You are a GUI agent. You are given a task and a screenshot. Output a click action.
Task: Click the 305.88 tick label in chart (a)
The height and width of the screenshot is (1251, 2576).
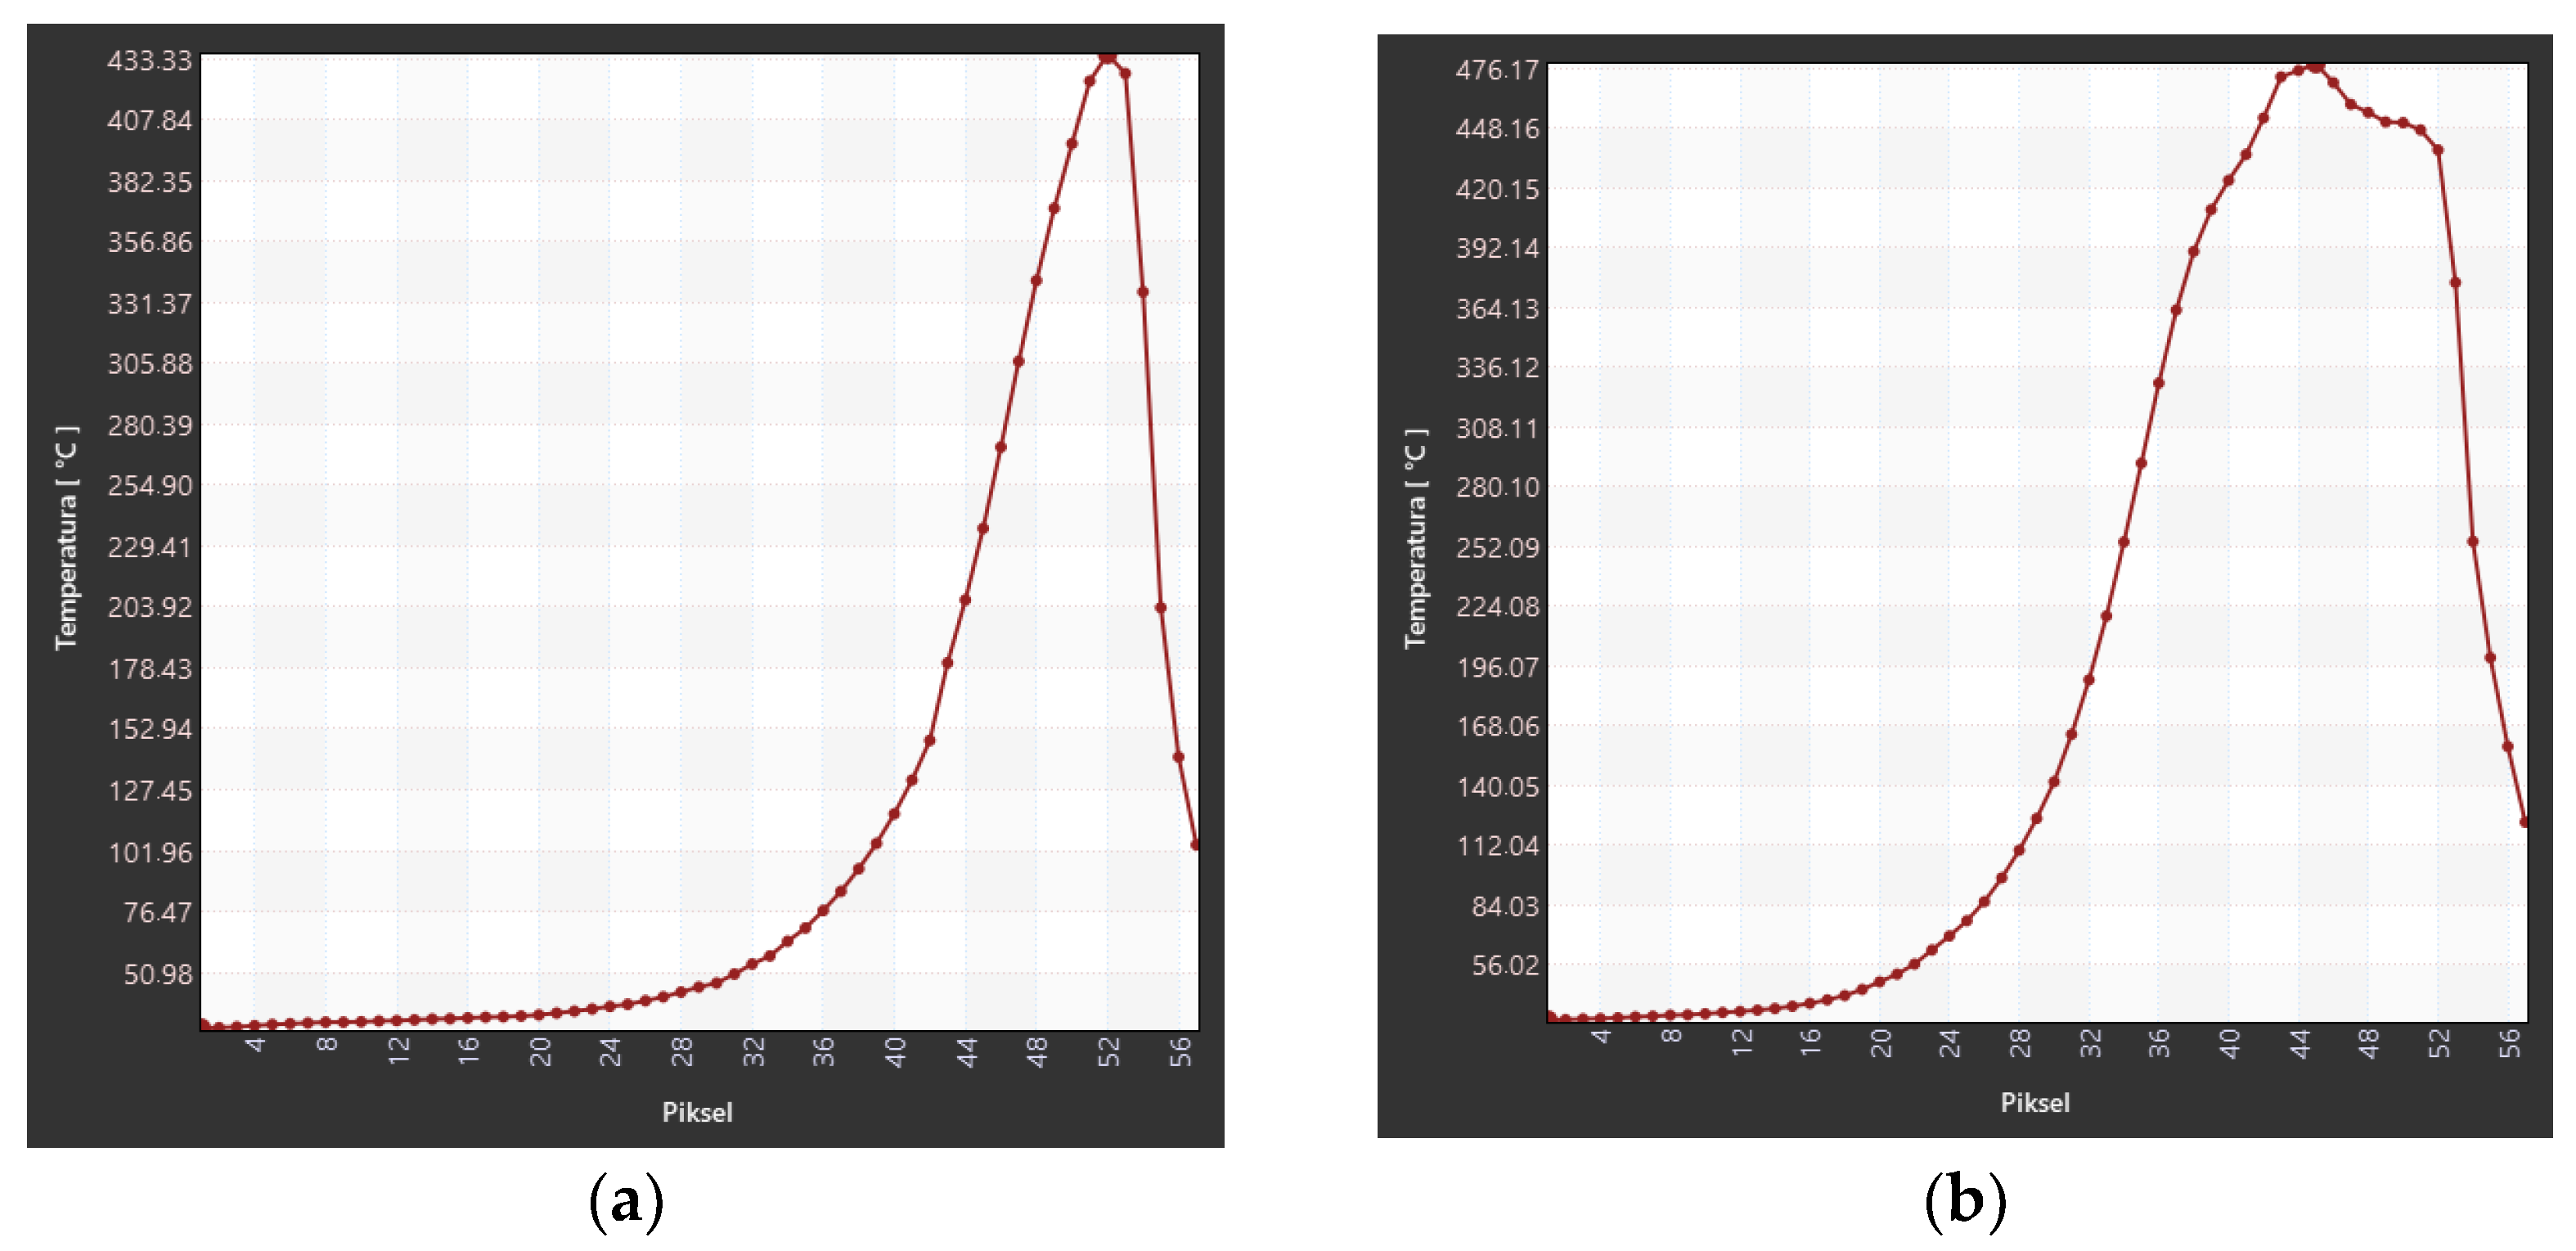(149, 364)
